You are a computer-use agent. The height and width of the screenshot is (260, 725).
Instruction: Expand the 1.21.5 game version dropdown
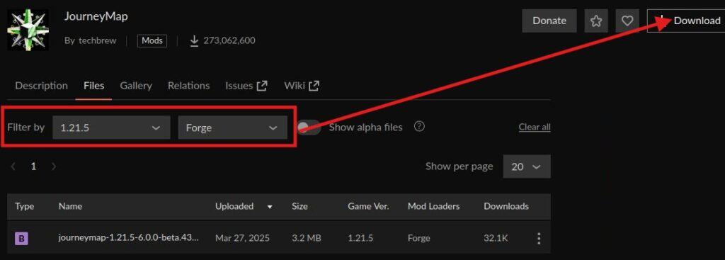click(111, 128)
